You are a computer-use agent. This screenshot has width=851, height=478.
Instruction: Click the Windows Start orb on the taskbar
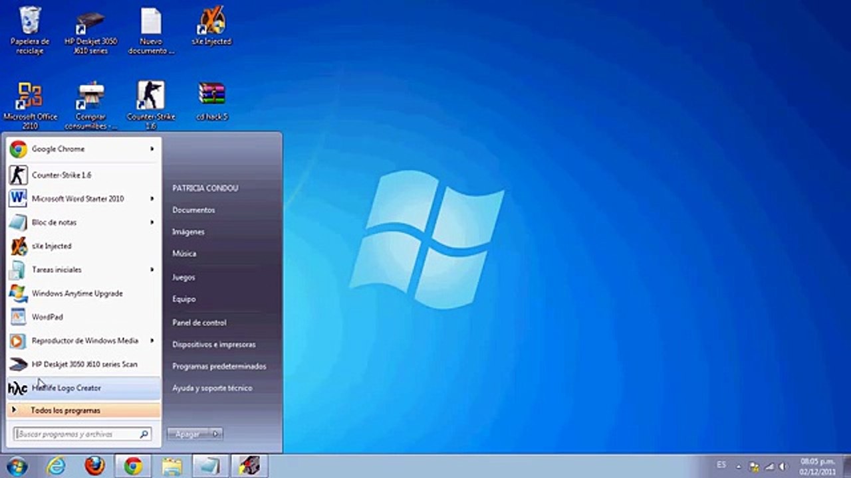tap(17, 466)
